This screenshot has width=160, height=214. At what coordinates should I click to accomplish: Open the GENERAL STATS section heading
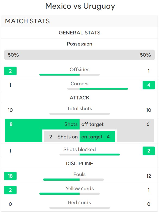click(x=80, y=33)
